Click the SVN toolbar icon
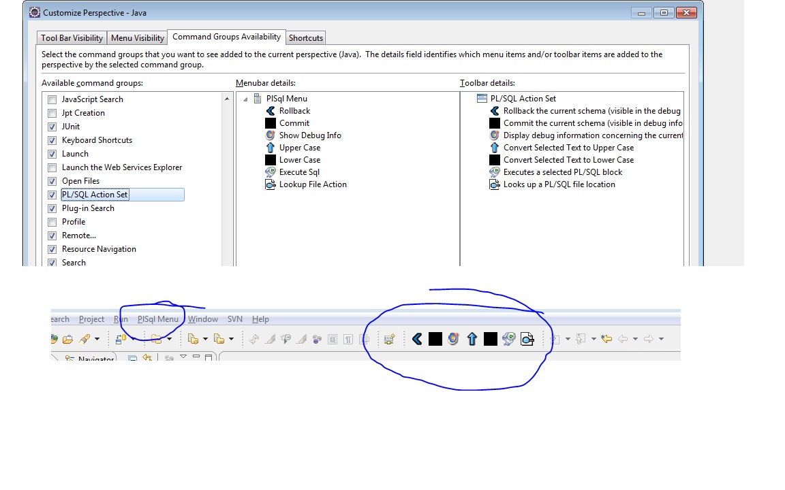 click(x=390, y=339)
